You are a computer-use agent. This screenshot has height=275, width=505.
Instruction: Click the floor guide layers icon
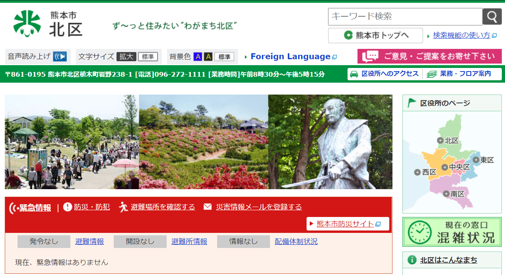coord(431,74)
